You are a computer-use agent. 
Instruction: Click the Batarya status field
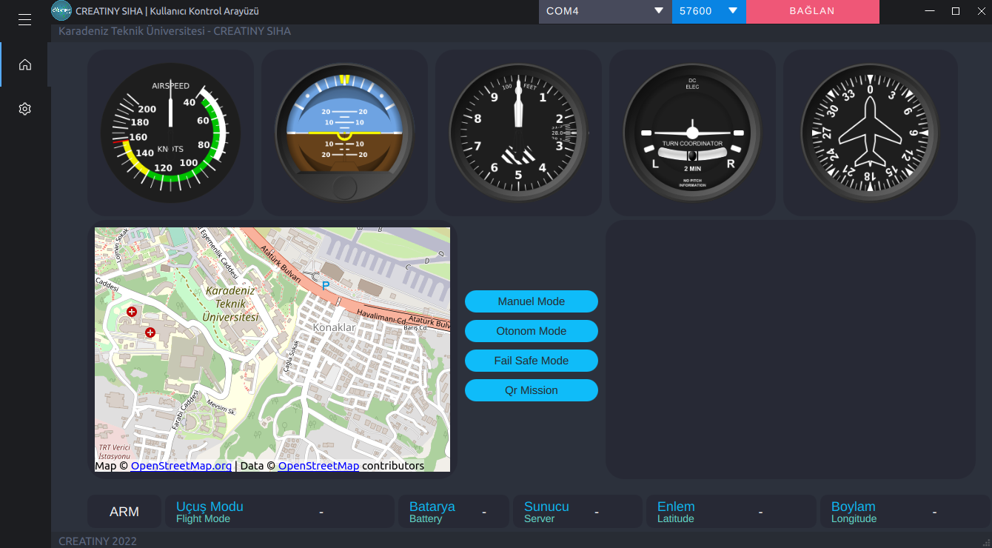tap(452, 511)
